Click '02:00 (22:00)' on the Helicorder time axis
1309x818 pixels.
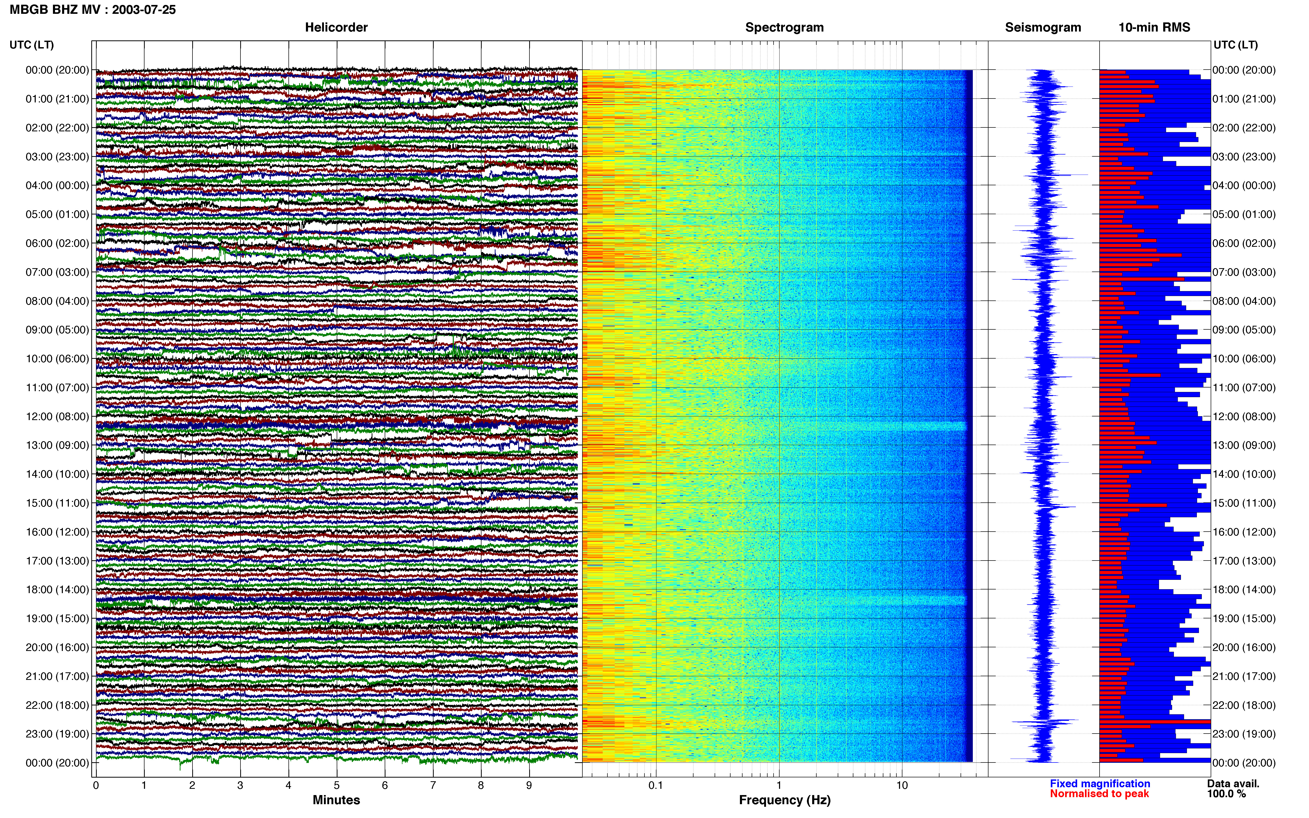57,128
